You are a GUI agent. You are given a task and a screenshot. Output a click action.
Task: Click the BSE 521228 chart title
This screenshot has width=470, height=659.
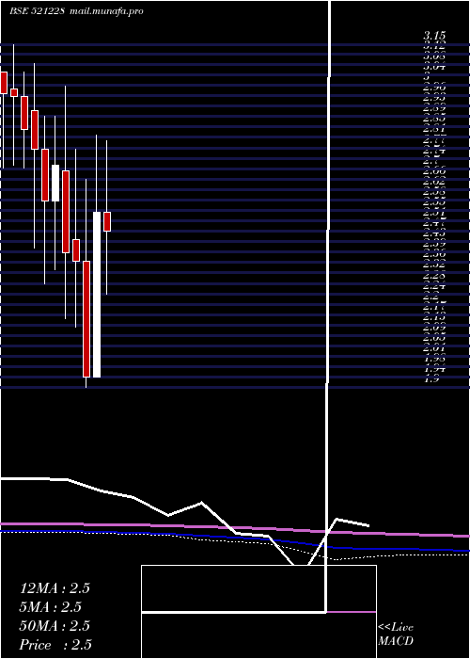point(37,11)
